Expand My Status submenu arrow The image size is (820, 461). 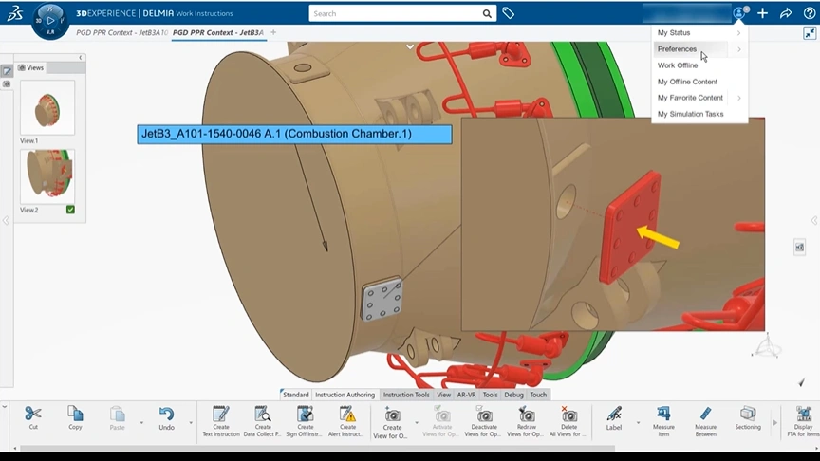[739, 33]
